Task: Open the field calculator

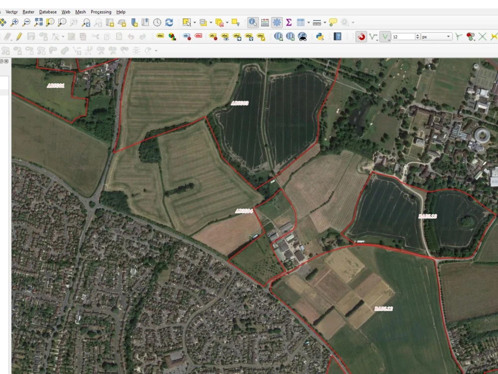Action: [265, 22]
